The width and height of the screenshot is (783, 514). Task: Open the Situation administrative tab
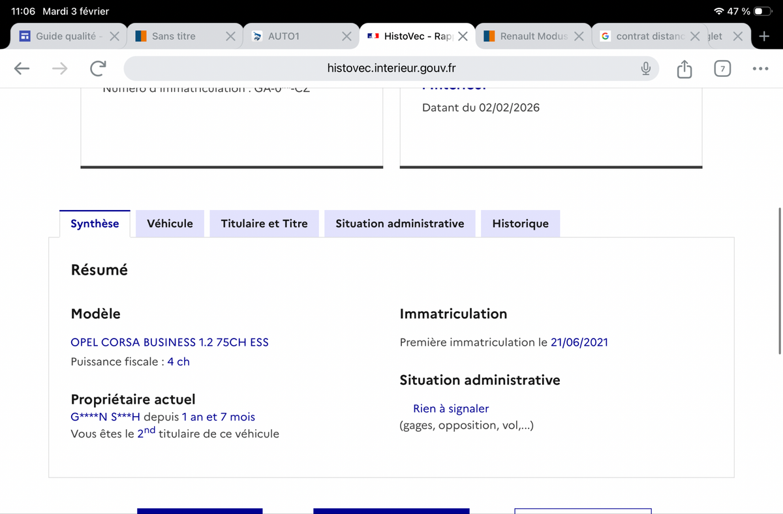click(x=400, y=224)
